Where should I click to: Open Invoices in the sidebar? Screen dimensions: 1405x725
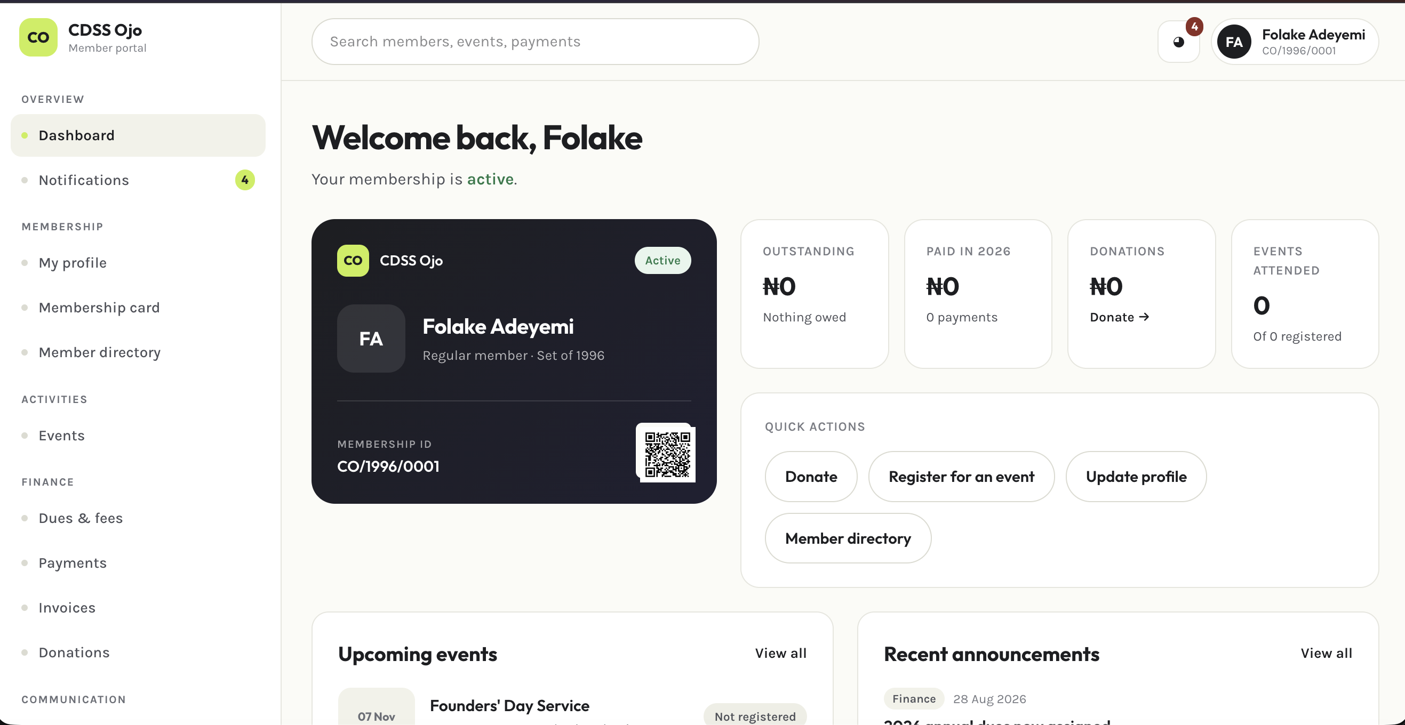138,608
